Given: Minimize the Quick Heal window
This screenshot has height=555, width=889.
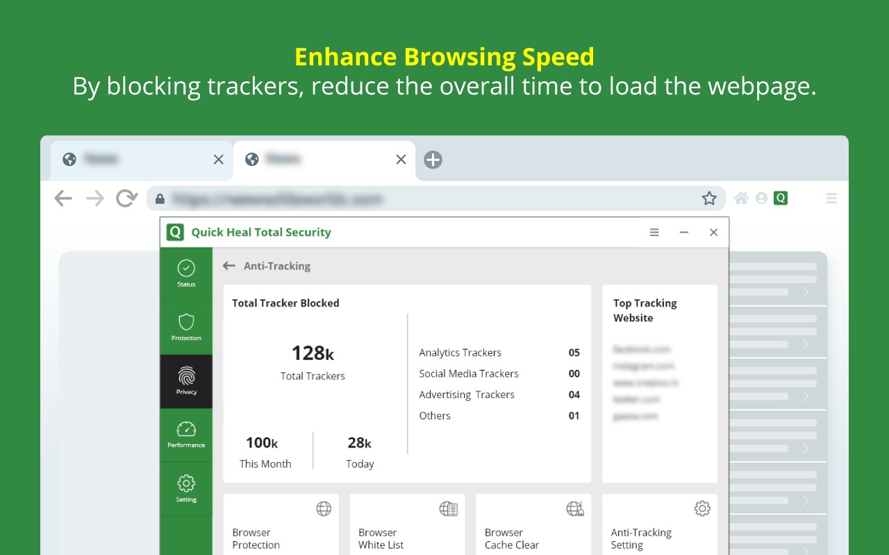Looking at the screenshot, I should pos(684,232).
